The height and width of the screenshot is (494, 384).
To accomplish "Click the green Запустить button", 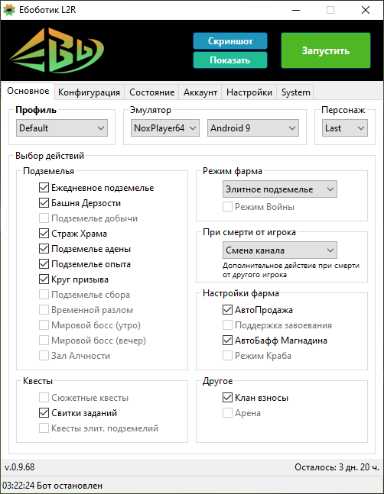I will pos(326,50).
